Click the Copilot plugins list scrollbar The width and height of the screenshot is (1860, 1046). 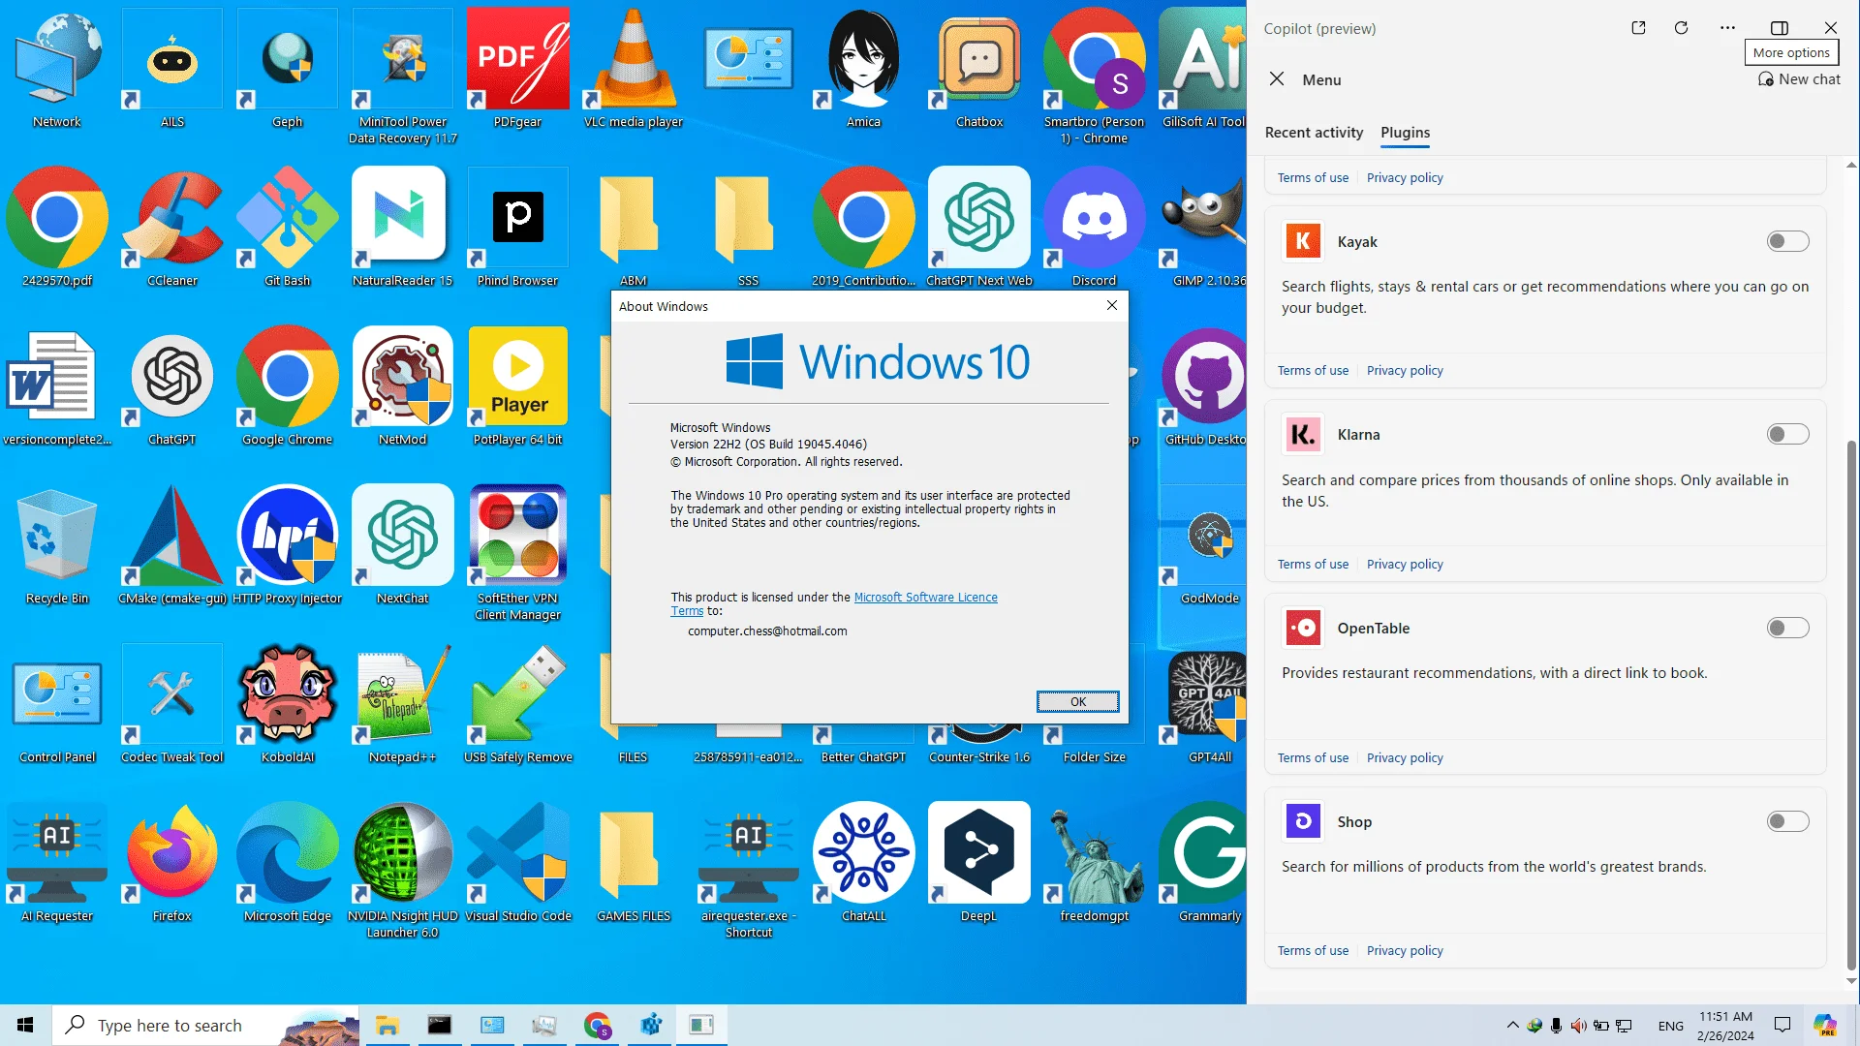[1851, 705]
